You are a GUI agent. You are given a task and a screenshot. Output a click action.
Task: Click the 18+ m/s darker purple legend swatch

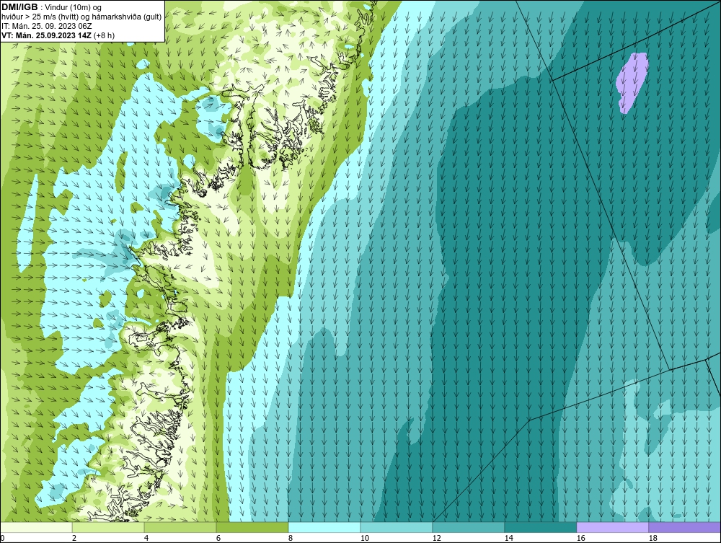click(684, 527)
